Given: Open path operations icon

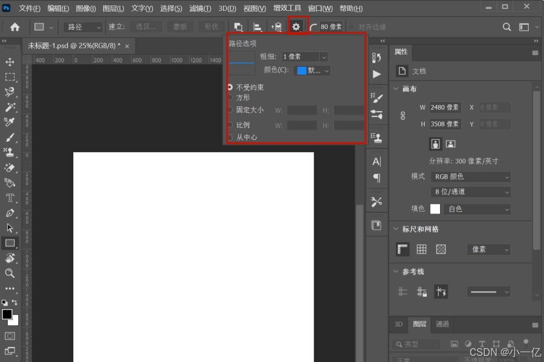Looking at the screenshot, I should point(238,27).
